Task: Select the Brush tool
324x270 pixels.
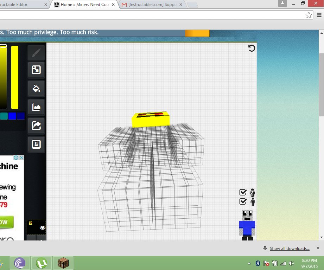Action: pos(36,52)
